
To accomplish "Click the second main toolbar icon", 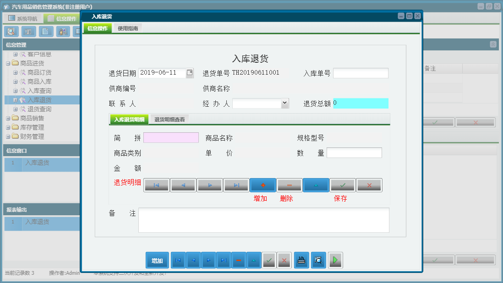I will (28, 32).
